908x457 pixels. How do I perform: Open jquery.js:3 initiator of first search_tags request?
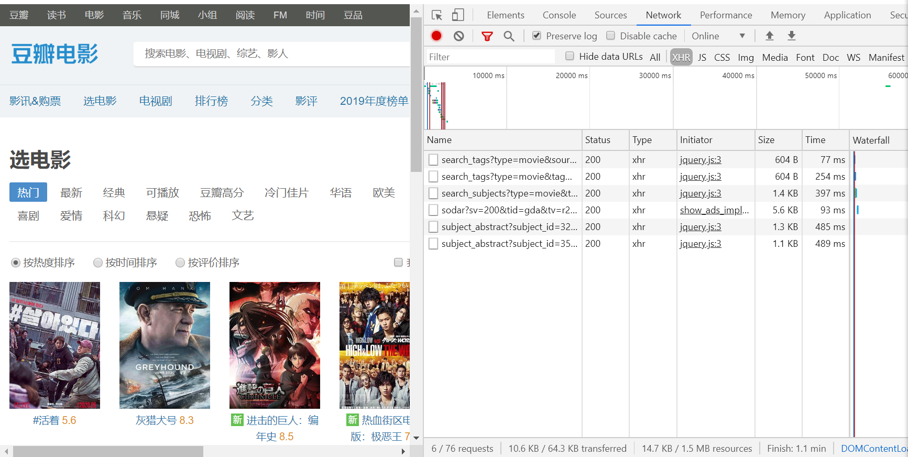[700, 160]
